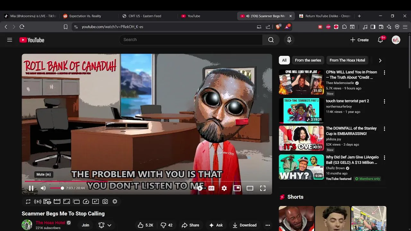Open the media control music-note icon
The image size is (411, 231).
(365, 27)
